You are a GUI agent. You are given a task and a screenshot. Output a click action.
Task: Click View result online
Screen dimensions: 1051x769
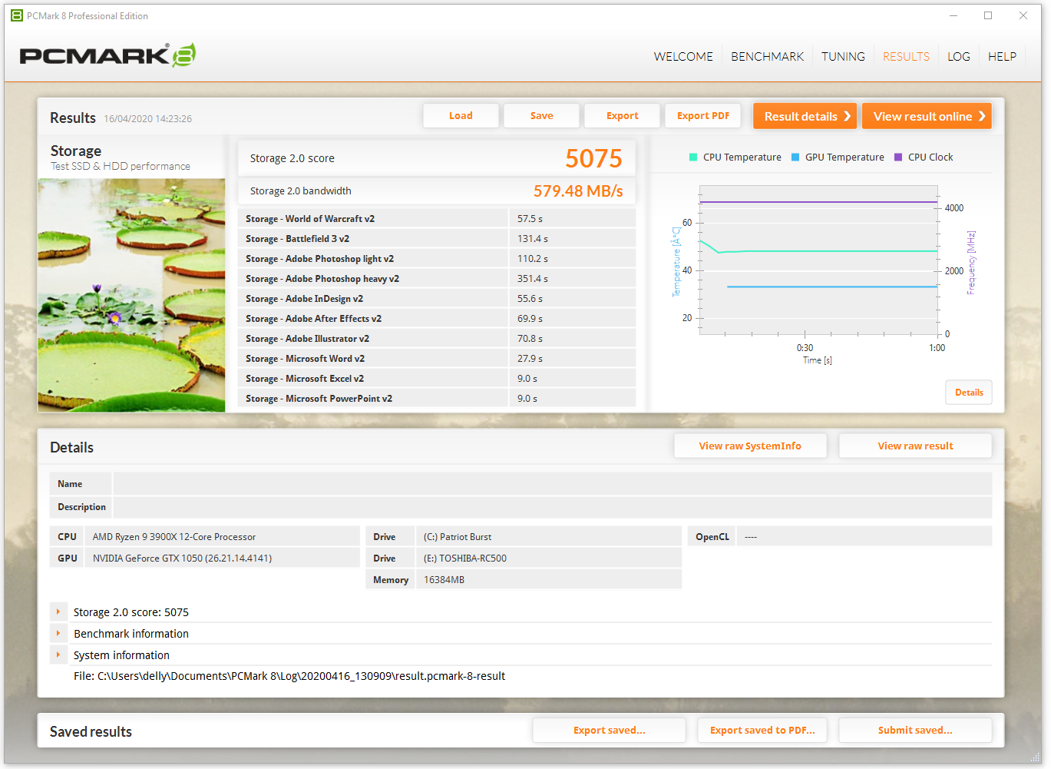coord(927,116)
